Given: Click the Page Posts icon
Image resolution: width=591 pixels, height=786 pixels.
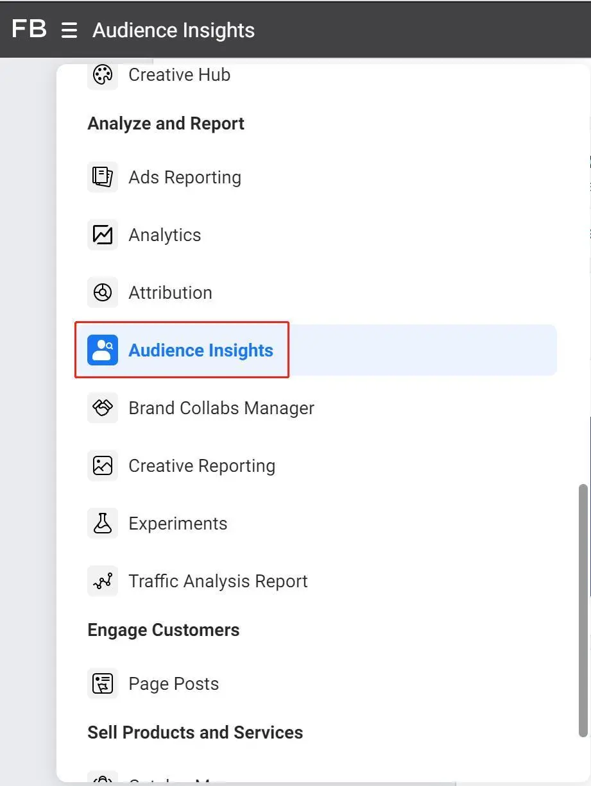Looking at the screenshot, I should tap(103, 683).
